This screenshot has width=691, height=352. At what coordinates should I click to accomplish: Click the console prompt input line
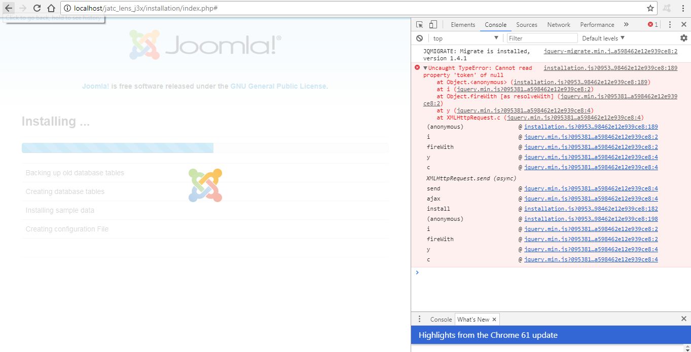point(553,272)
